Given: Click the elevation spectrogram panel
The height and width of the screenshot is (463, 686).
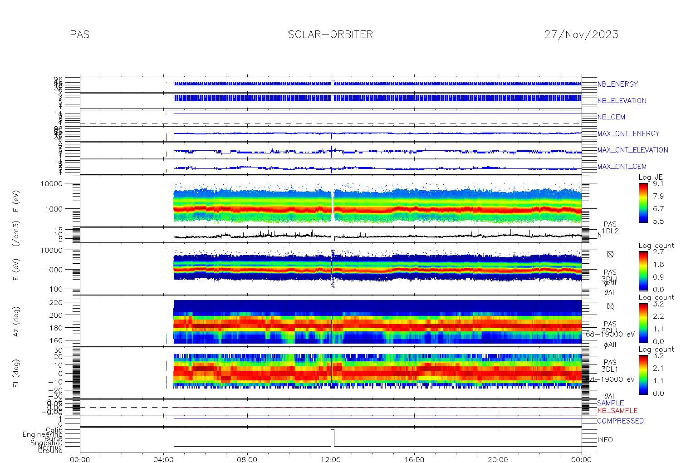Looking at the screenshot, I should (331, 372).
